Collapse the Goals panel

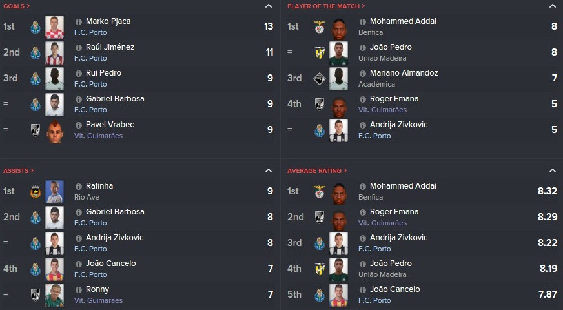[x=268, y=6]
